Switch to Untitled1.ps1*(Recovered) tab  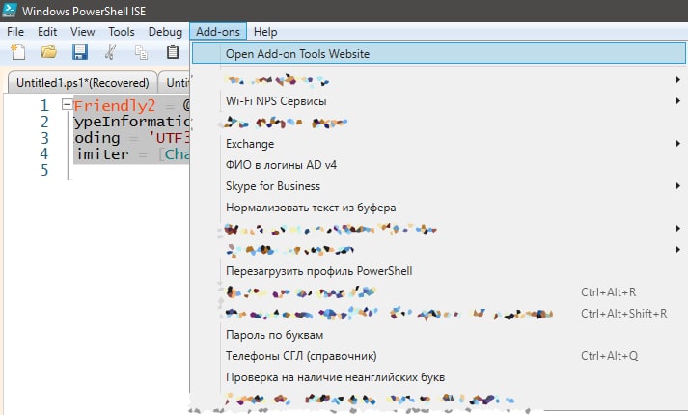(82, 82)
